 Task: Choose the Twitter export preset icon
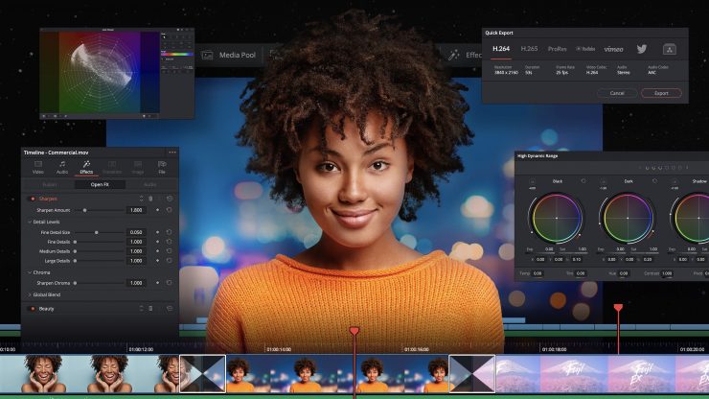pyautogui.click(x=641, y=49)
